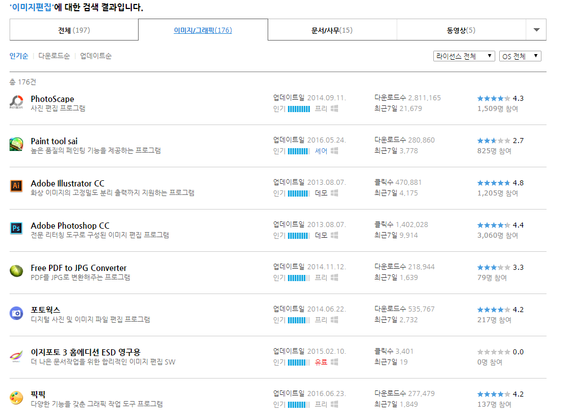
Task: Click '최근7일 2,732' in 포토웍스 row
Action: [x=396, y=320]
